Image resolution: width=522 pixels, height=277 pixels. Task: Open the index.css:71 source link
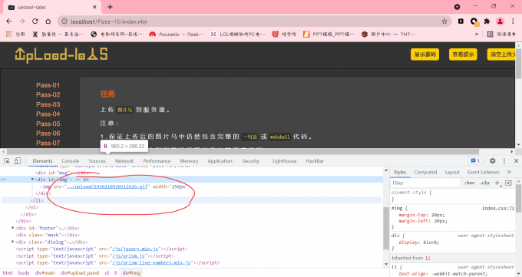[x=498, y=208]
